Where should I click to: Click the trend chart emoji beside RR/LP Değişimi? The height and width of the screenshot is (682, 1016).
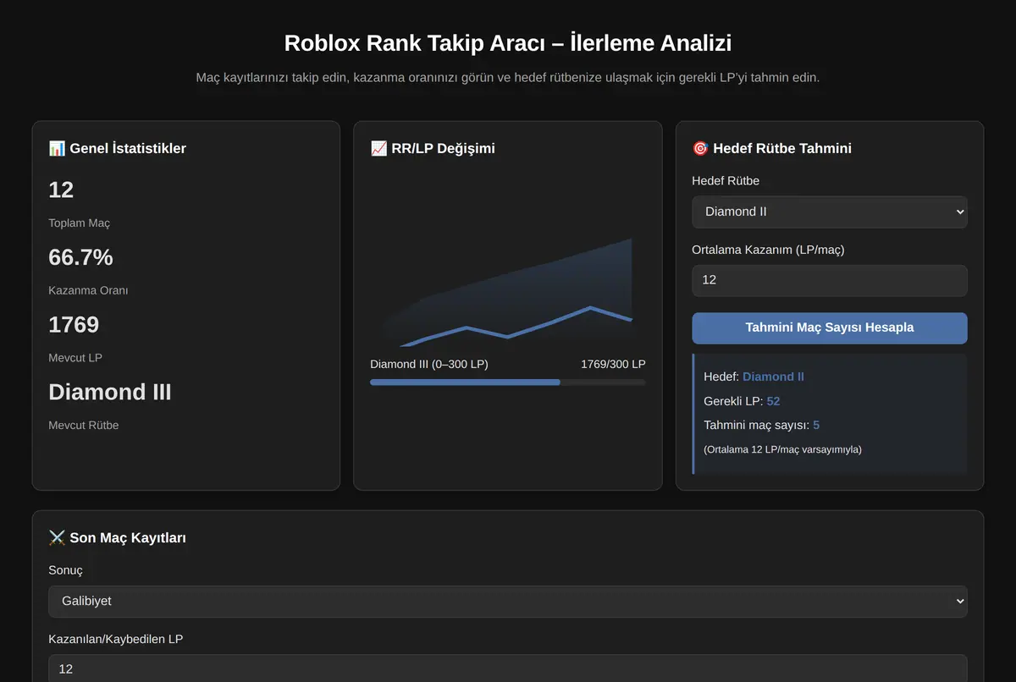tap(378, 148)
